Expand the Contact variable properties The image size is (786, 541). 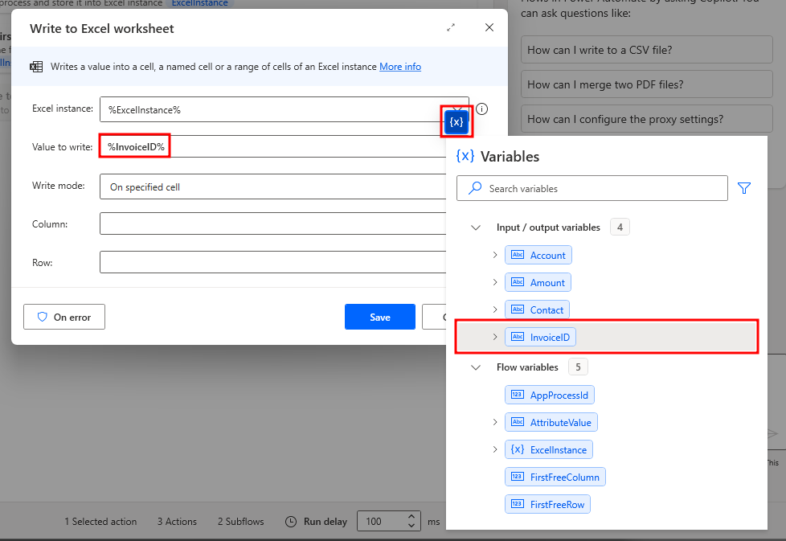tap(495, 309)
